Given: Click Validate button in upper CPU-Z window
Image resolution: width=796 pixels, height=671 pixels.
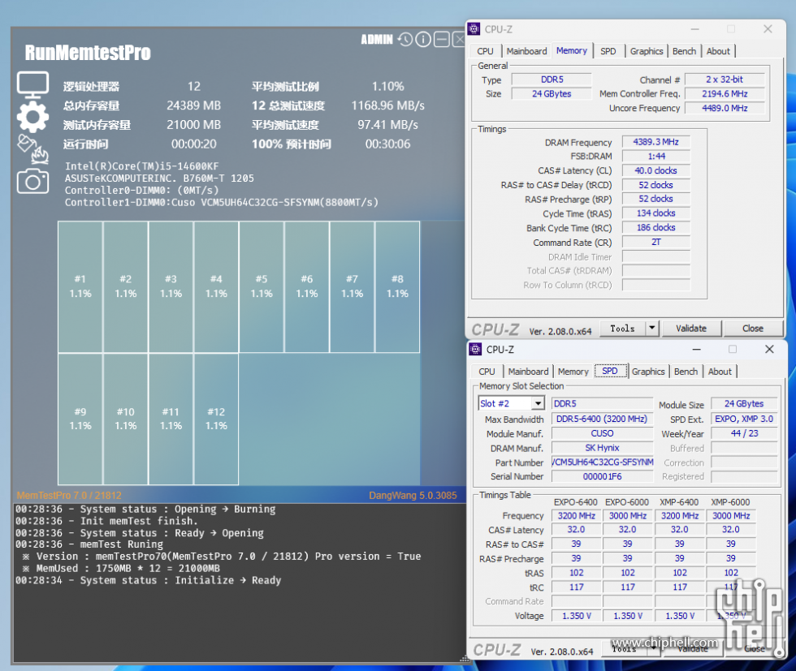Looking at the screenshot, I should click(x=691, y=329).
